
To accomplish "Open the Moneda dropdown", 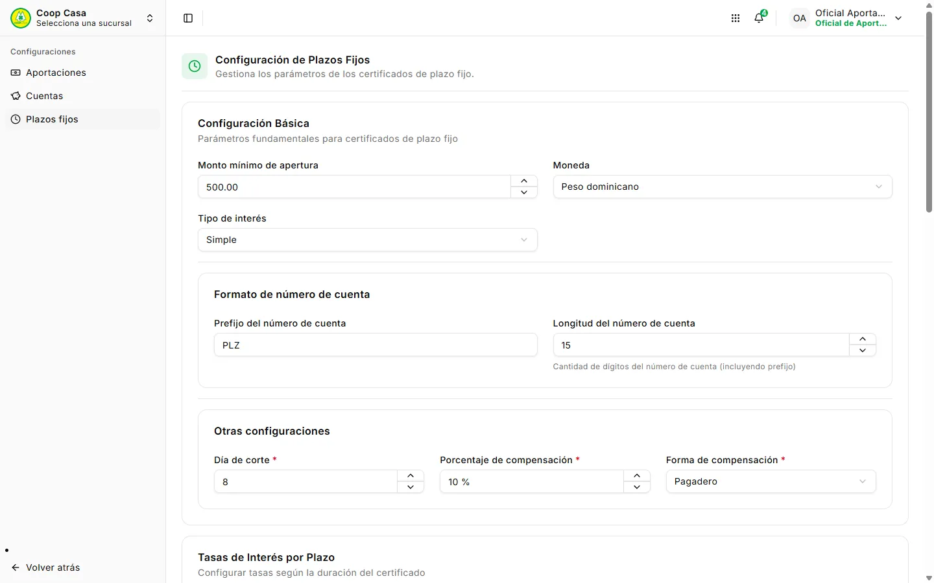I will [723, 187].
